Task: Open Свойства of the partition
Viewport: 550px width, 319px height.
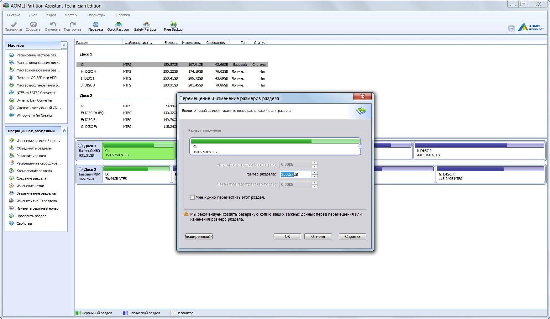Action: (x=20, y=223)
